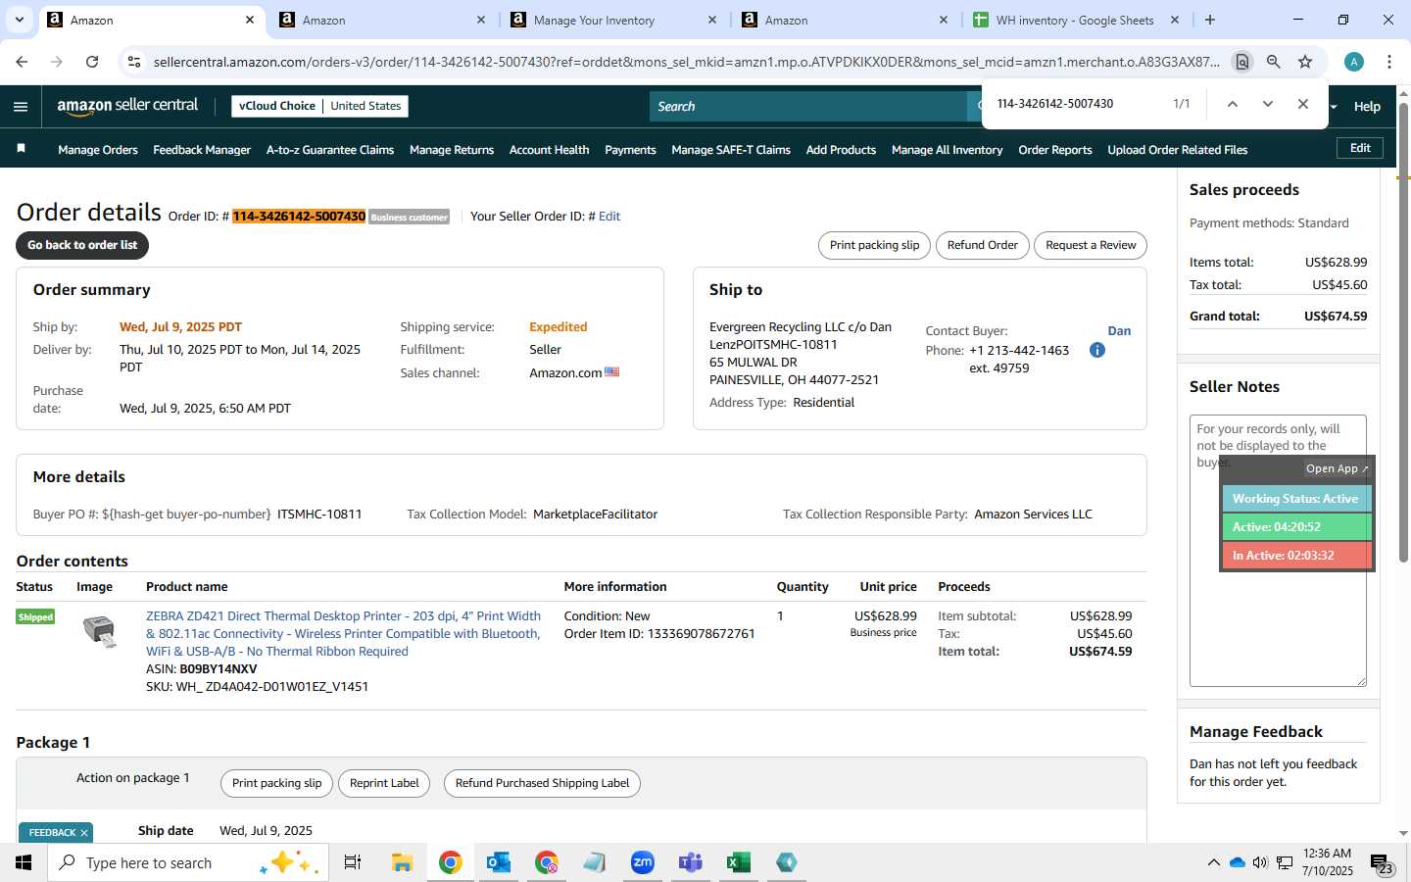Open the Chrome profile avatar
This screenshot has height=882, width=1411.
[1354, 62]
